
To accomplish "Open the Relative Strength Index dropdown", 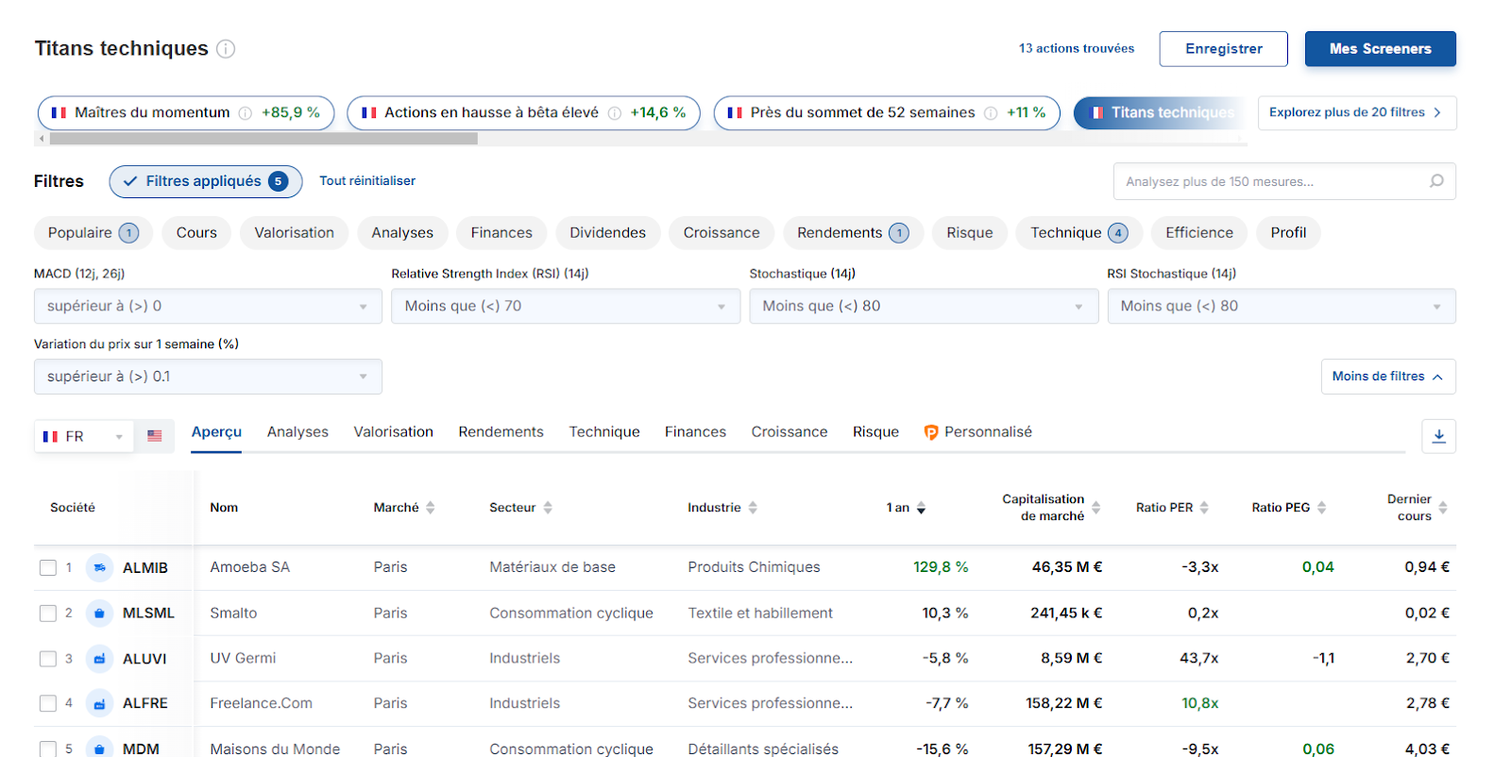I will pos(566,306).
